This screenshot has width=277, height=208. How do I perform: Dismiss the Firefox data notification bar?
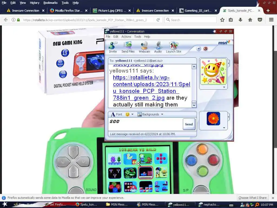pos(273,198)
